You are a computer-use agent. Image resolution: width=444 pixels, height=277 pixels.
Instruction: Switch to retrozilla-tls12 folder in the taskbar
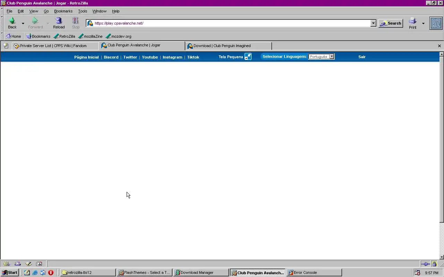click(x=88, y=272)
